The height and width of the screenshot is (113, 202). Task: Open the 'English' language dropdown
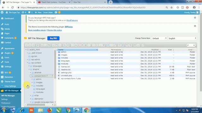pyautogui.click(x=182, y=38)
